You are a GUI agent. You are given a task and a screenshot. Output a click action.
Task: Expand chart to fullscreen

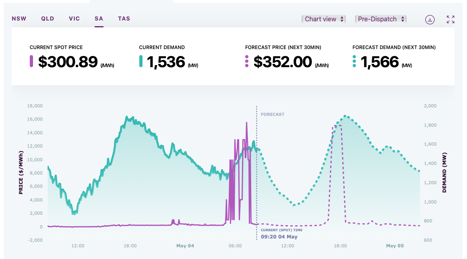click(450, 19)
